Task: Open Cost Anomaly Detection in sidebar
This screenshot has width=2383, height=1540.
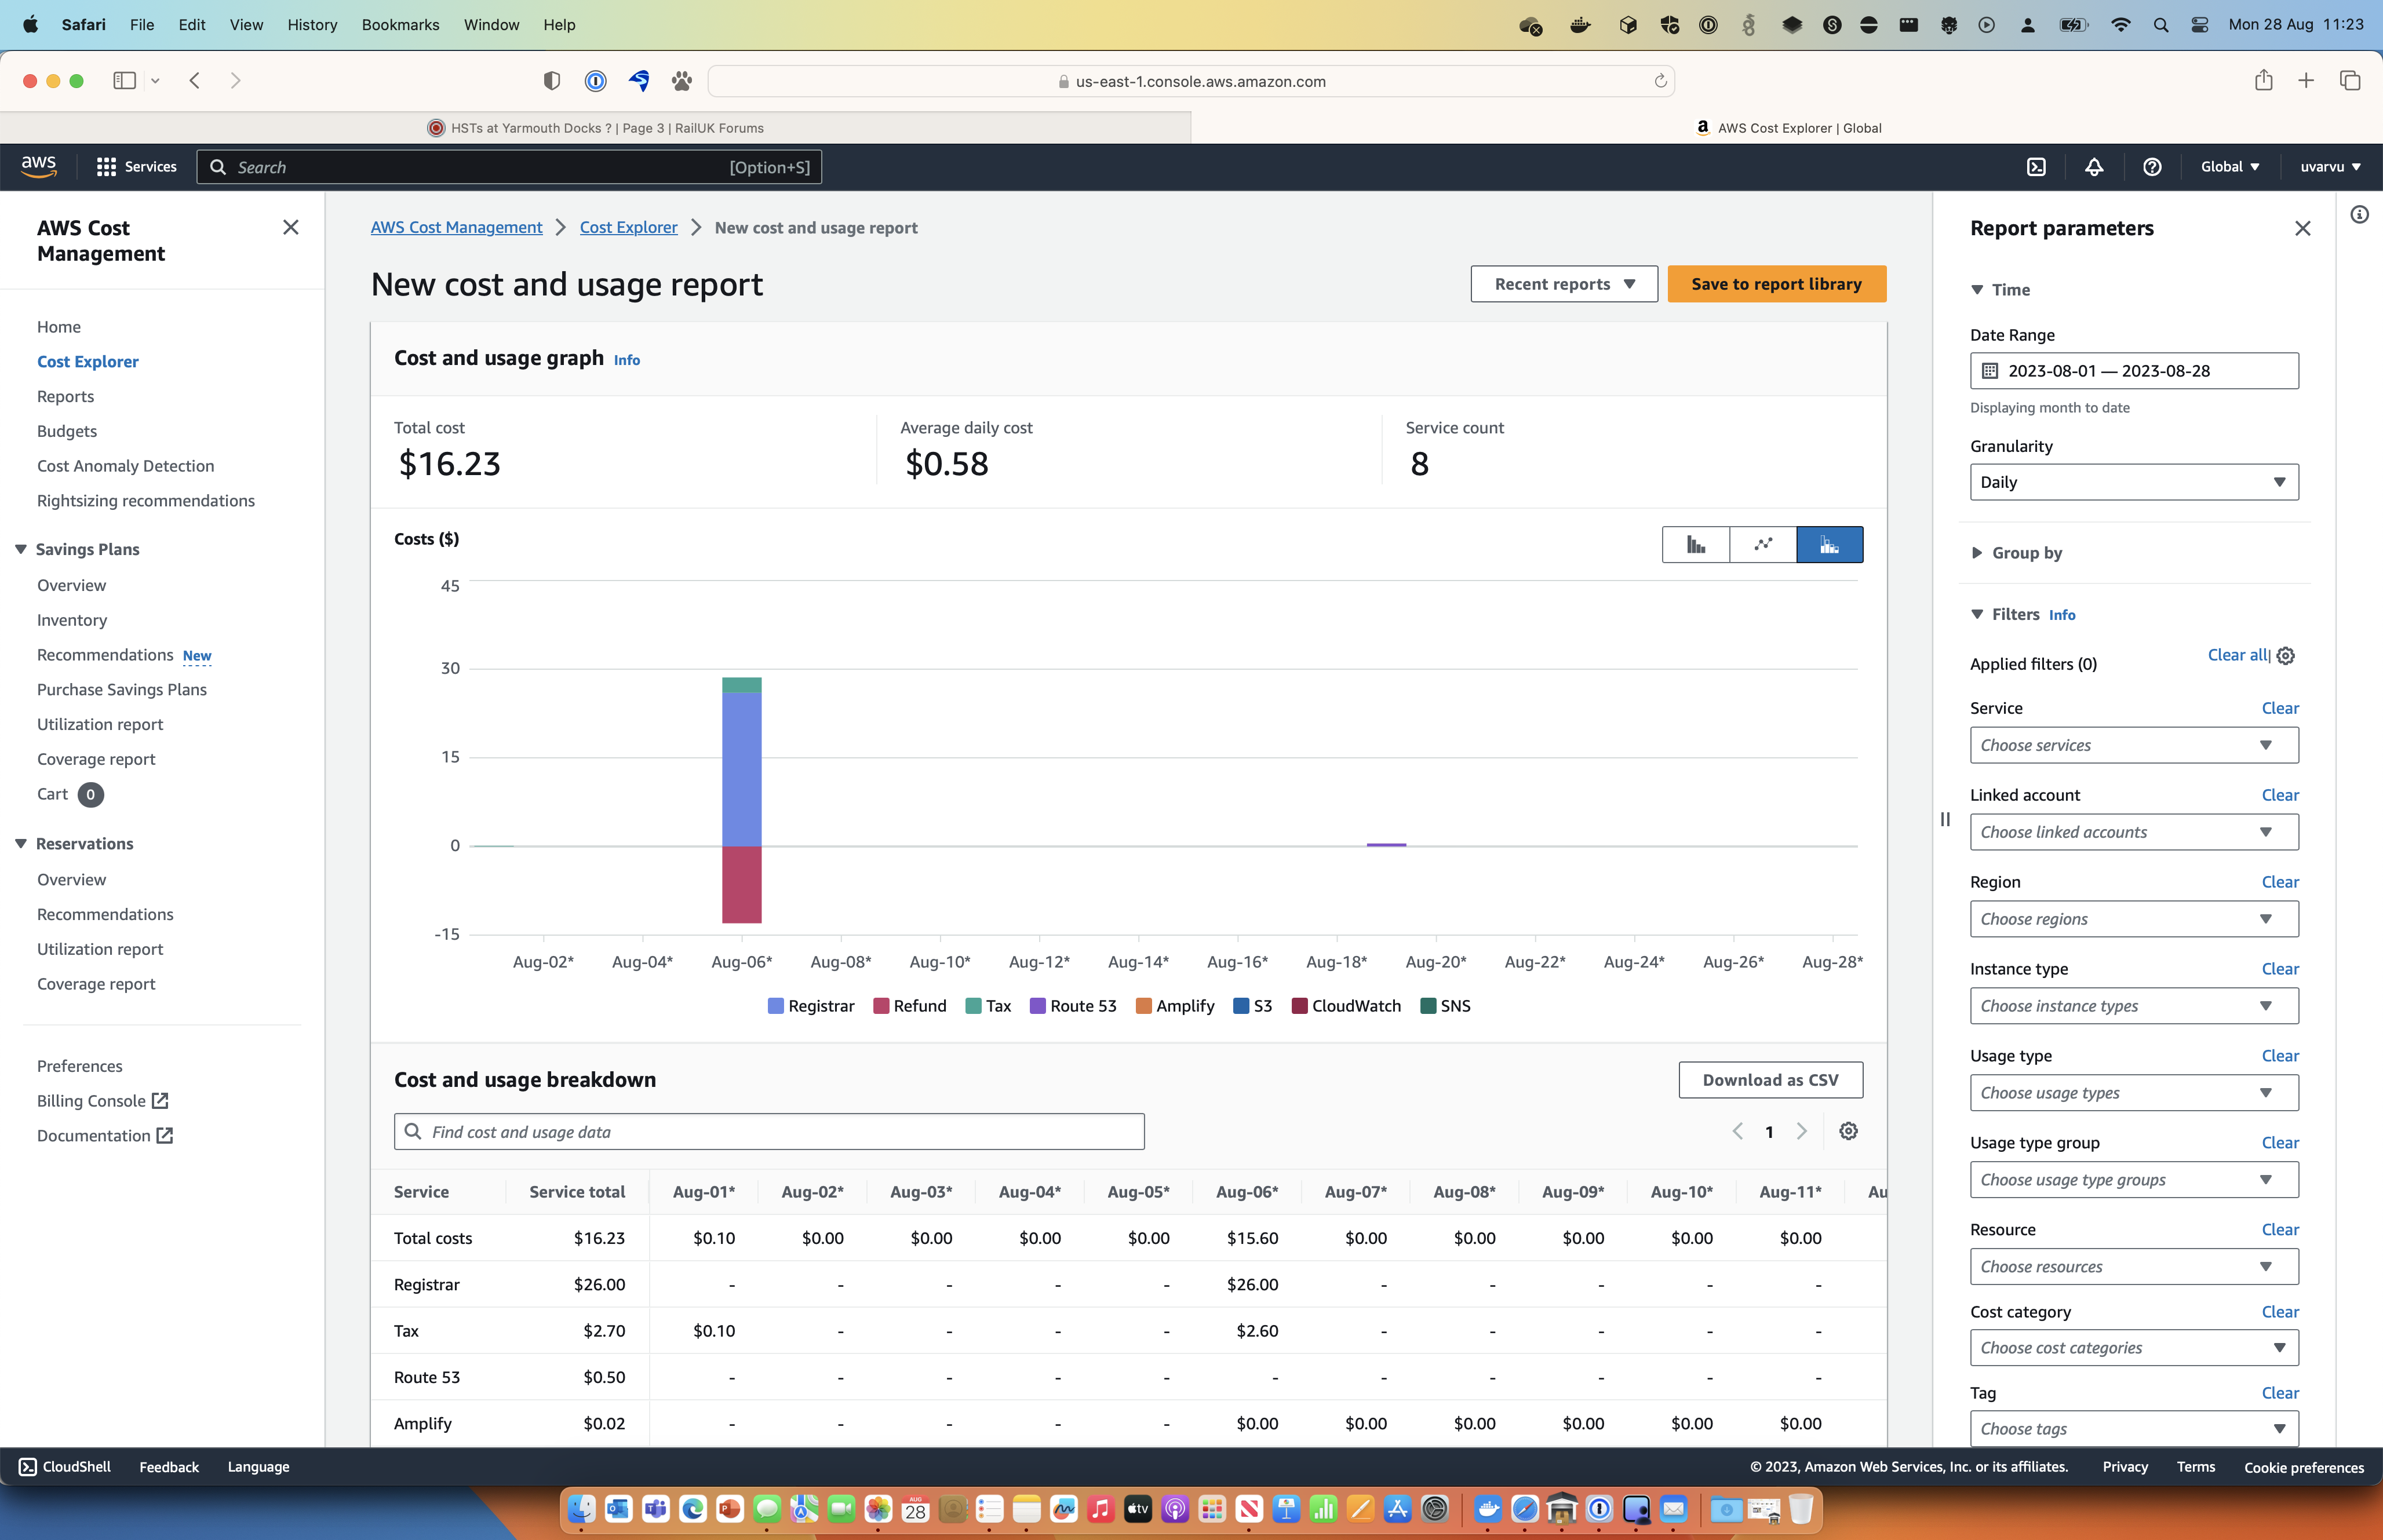Action: click(x=126, y=466)
